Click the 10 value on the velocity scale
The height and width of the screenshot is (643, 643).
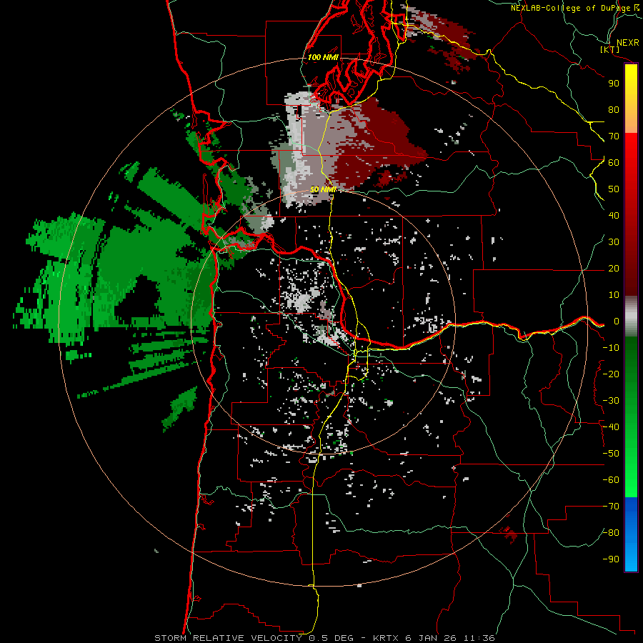tap(614, 295)
